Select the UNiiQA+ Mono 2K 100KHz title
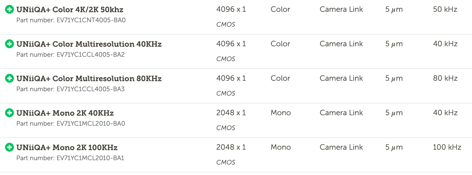This screenshot has width=472, height=175. [67, 148]
